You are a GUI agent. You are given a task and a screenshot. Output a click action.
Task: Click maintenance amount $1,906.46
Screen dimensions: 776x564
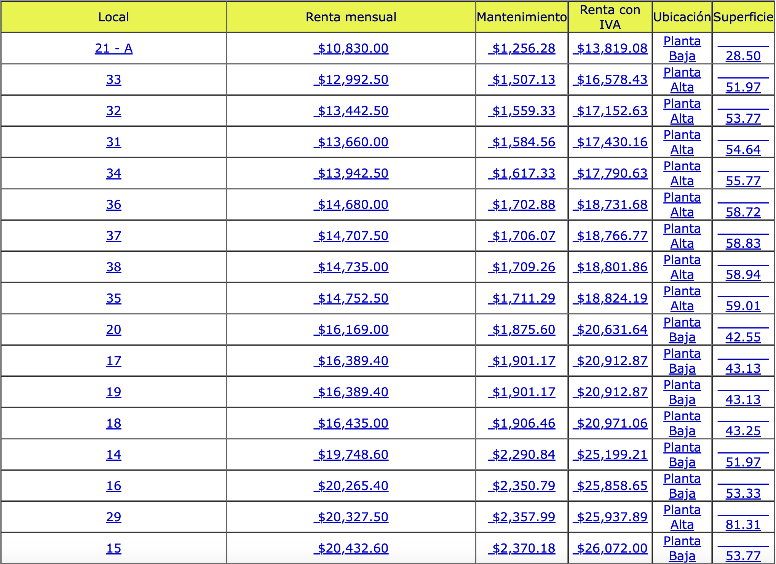pyautogui.click(x=522, y=423)
